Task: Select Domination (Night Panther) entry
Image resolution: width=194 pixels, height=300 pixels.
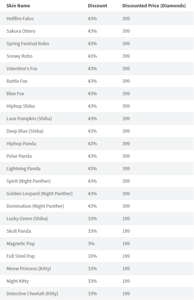Action: 35,206
